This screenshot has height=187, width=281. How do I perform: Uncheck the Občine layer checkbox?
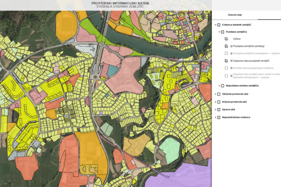(226, 39)
